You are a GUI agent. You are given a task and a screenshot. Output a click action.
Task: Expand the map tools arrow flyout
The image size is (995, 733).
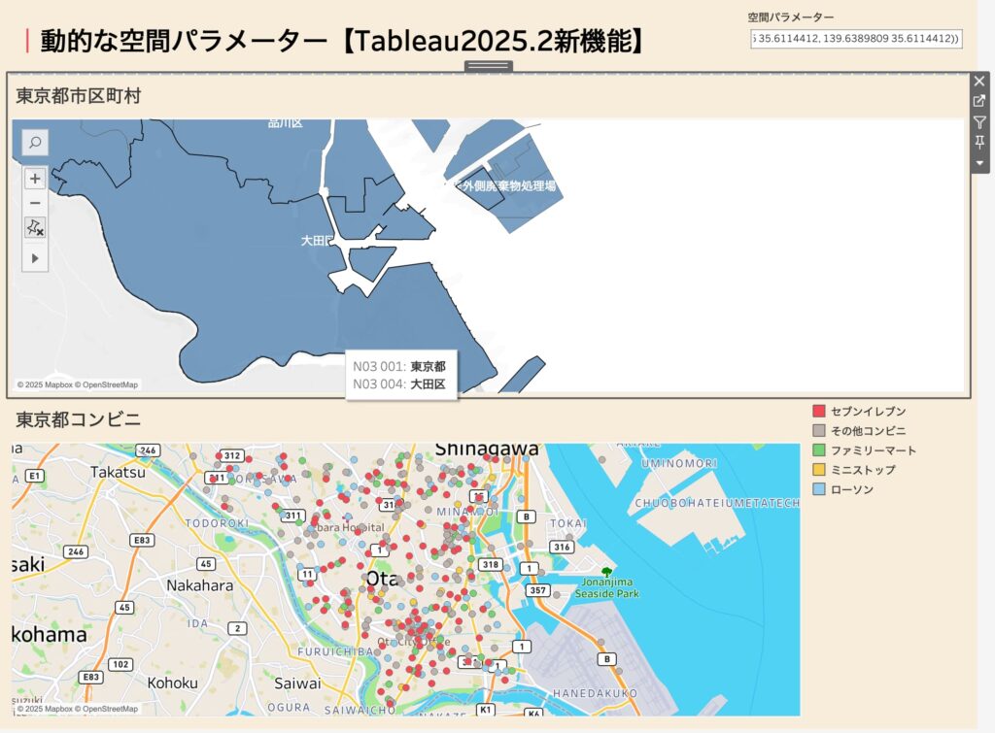35,258
